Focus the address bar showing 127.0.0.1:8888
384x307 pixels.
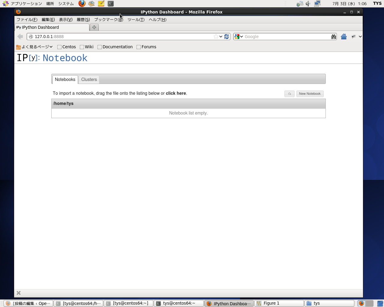(120, 37)
